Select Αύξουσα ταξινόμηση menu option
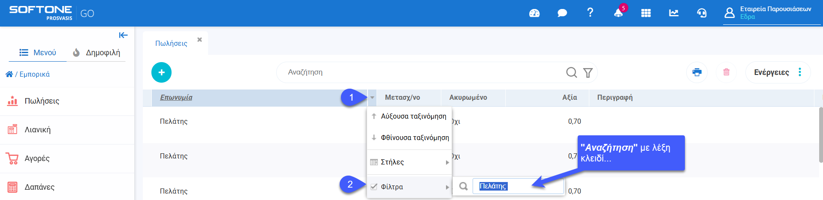The width and height of the screenshot is (823, 200). tap(413, 116)
